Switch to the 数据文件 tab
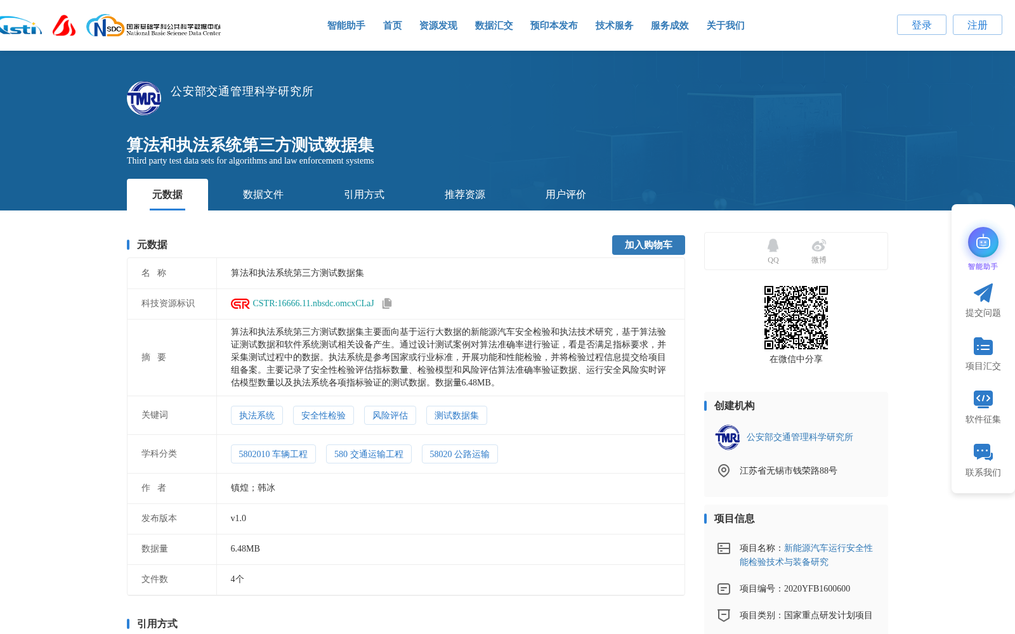Viewport: 1015px width, 634px height. pos(263,195)
